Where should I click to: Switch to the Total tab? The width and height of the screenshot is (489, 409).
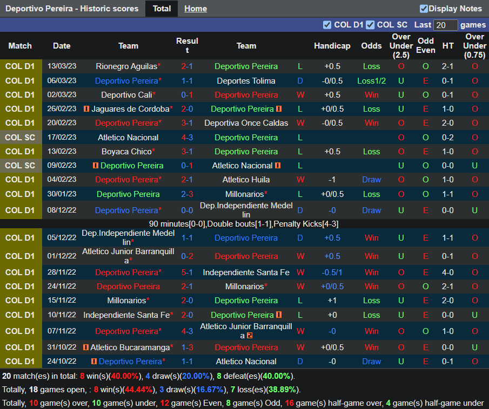coord(162,9)
